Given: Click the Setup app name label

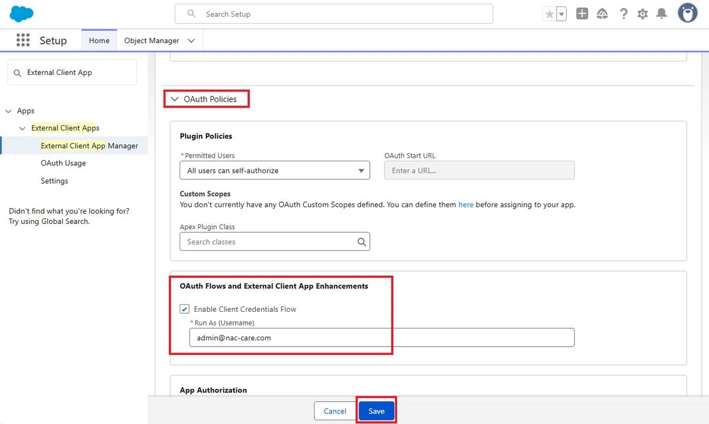Looking at the screenshot, I should click(x=53, y=41).
